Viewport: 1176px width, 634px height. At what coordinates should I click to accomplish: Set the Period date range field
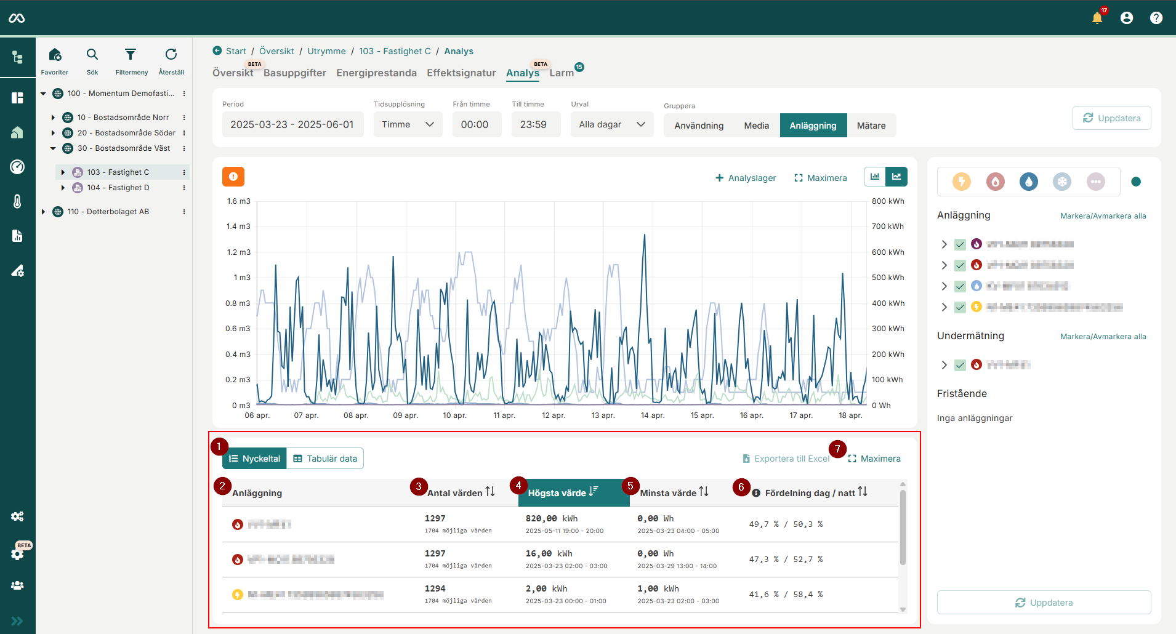[292, 124]
